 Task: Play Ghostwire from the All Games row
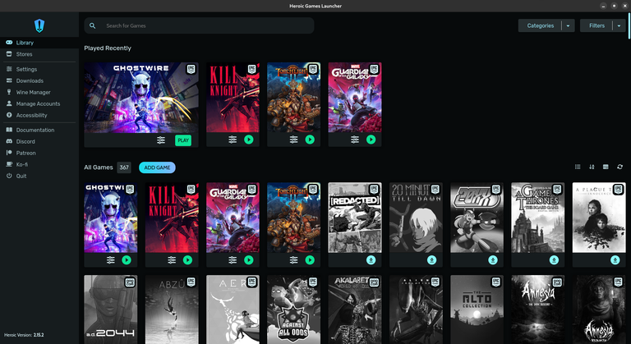(x=127, y=260)
